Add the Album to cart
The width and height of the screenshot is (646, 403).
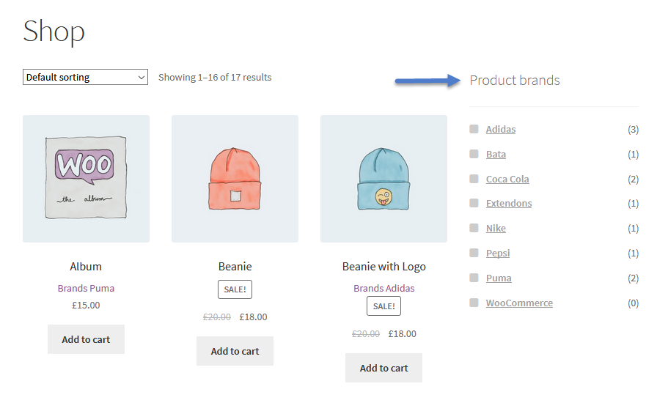point(86,339)
